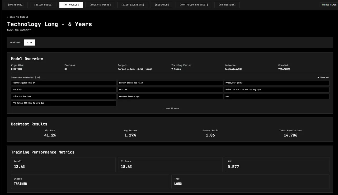
Task: Open the Research tab
Action: pos(162,5)
